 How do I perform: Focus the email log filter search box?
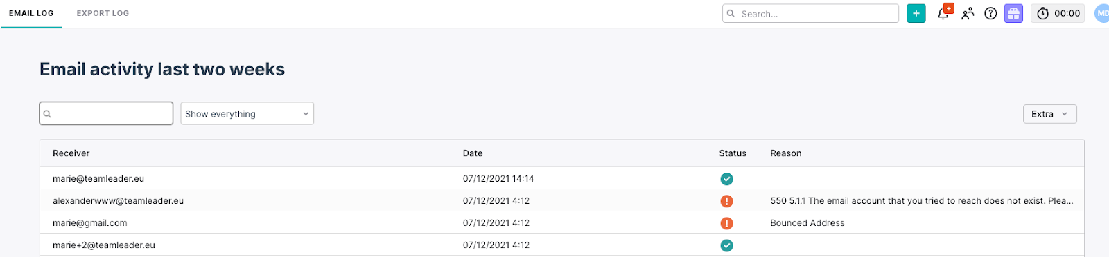106,113
